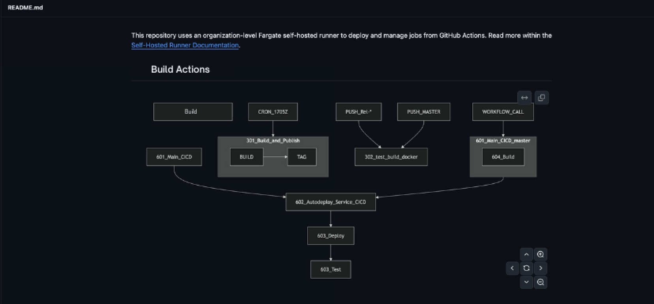Click the Build Actions heading

coord(180,69)
